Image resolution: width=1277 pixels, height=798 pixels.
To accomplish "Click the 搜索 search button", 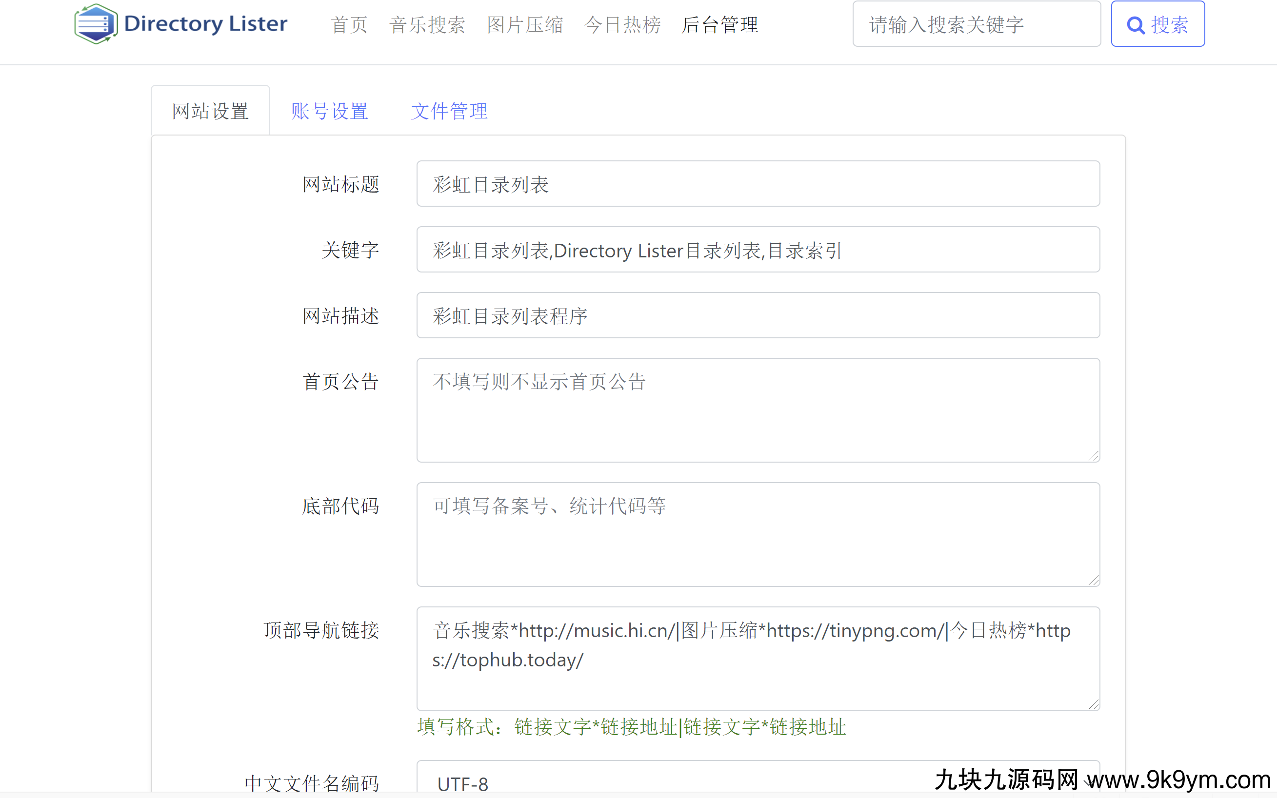I will pyautogui.click(x=1157, y=25).
